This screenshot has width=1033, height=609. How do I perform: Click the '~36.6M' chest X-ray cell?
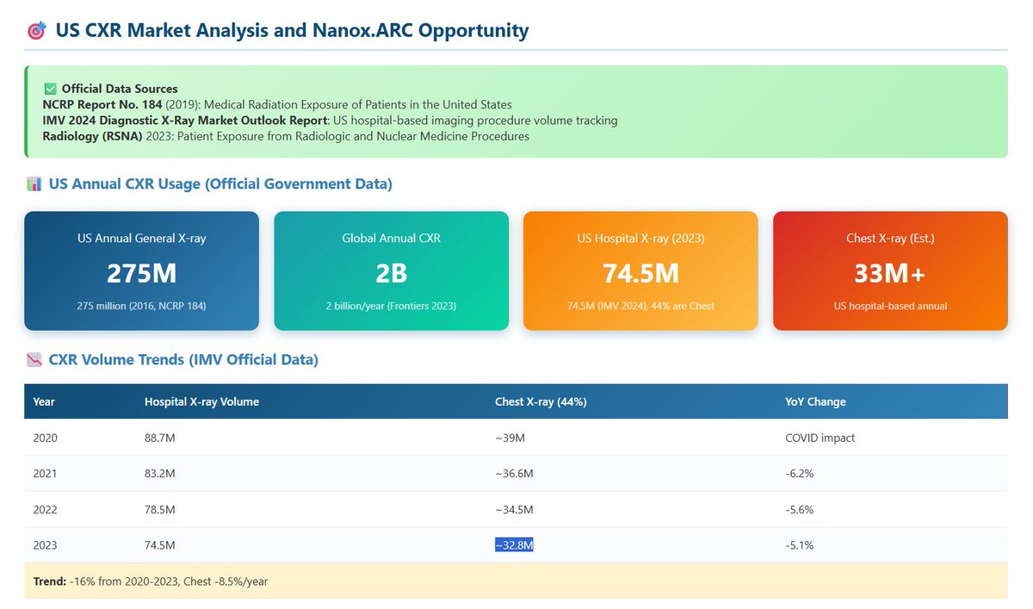[x=514, y=474]
